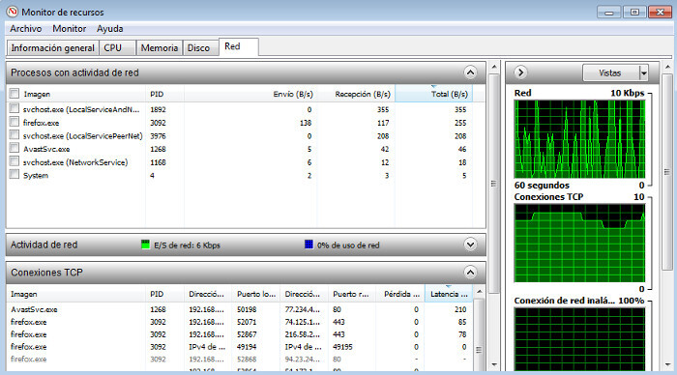Click the latency value 210
677x375 pixels.
pyautogui.click(x=460, y=309)
